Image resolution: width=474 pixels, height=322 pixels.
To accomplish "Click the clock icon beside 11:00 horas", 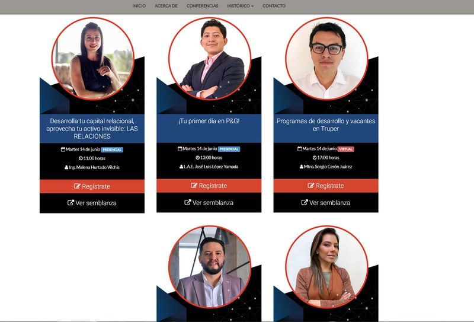I will [81, 158].
